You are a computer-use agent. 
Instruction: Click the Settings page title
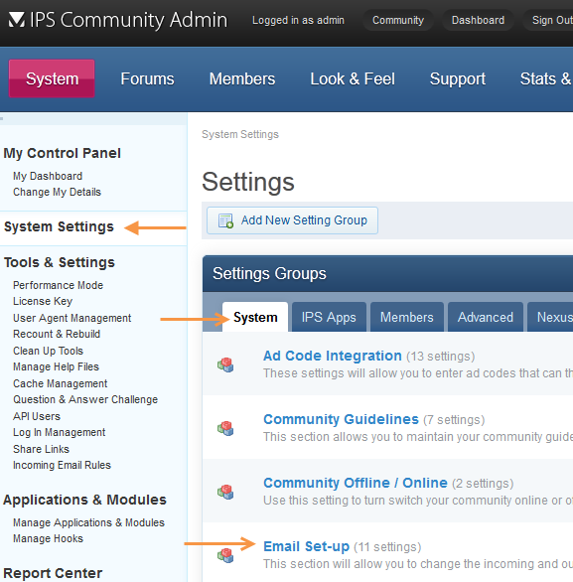[x=248, y=182]
